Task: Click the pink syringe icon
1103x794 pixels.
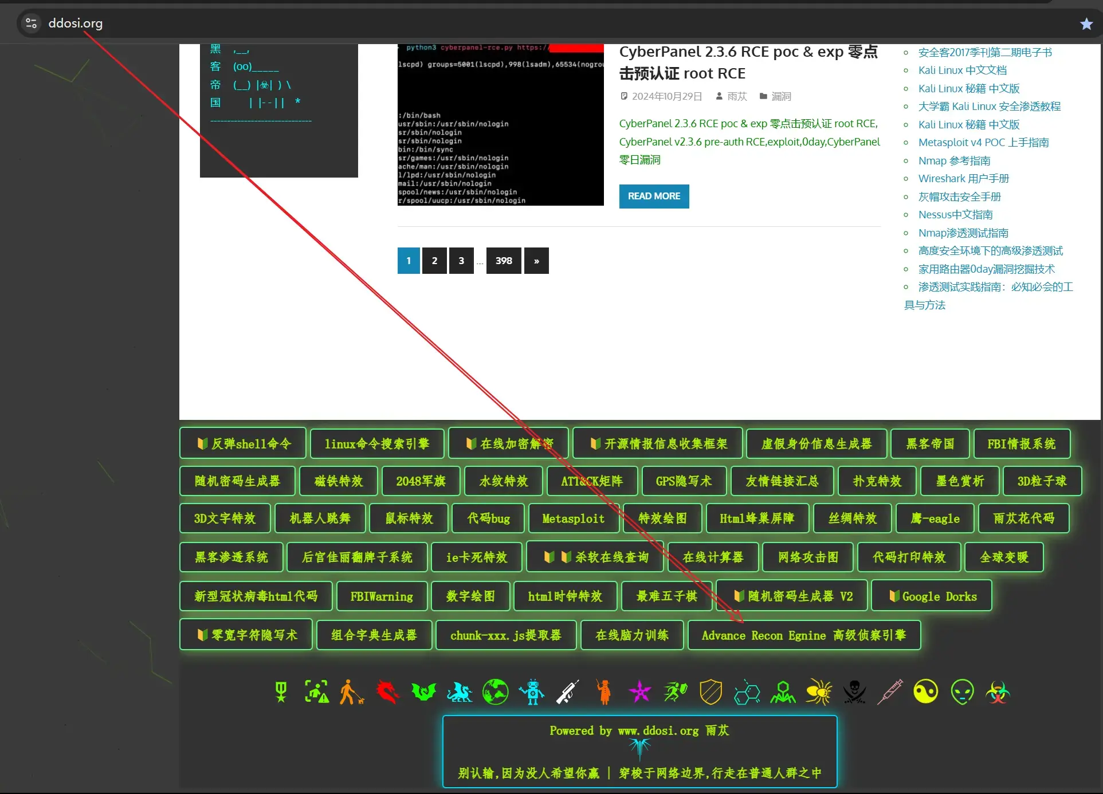Action: pyautogui.click(x=890, y=692)
